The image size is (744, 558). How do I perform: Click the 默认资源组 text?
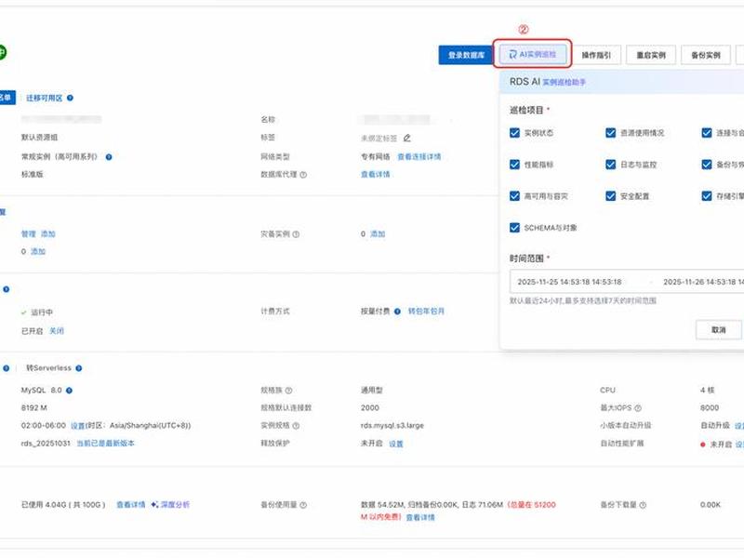[x=39, y=137]
